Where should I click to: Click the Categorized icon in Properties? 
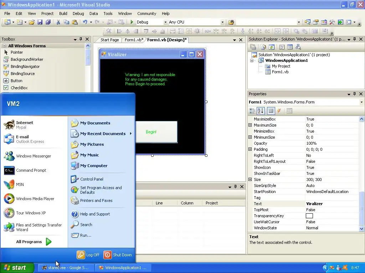252,111
